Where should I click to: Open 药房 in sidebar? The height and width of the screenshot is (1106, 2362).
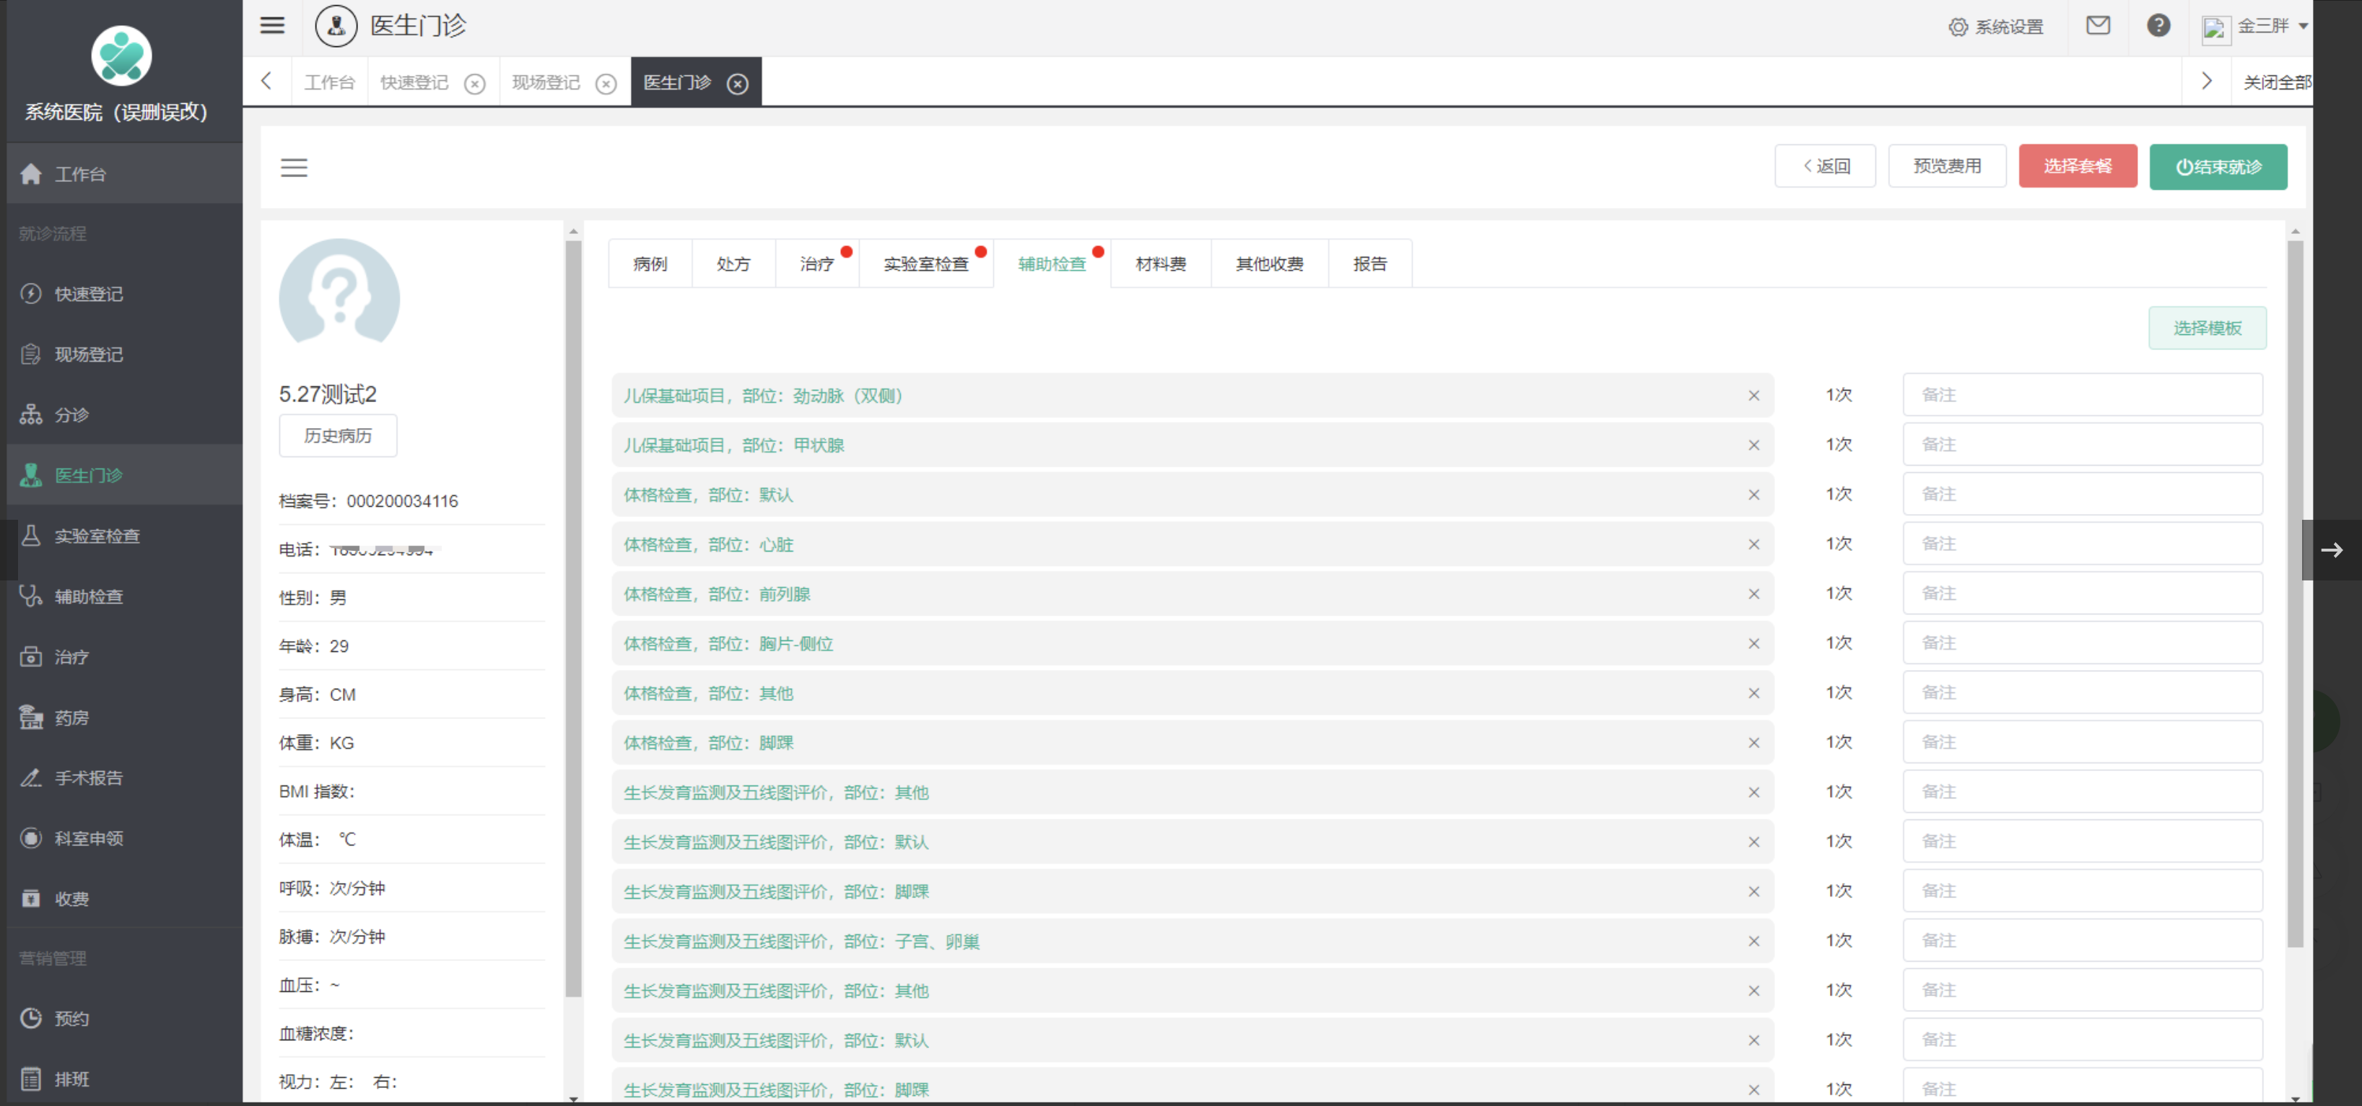[125, 717]
